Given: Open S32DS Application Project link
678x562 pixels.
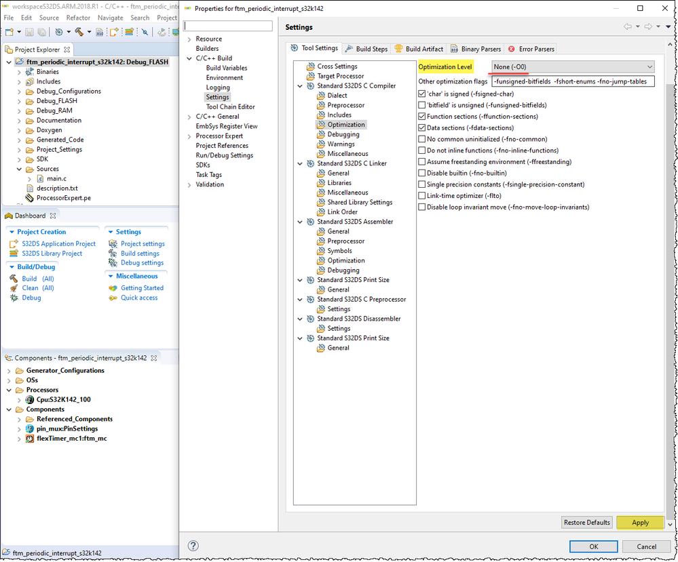Looking at the screenshot, I should point(59,243).
